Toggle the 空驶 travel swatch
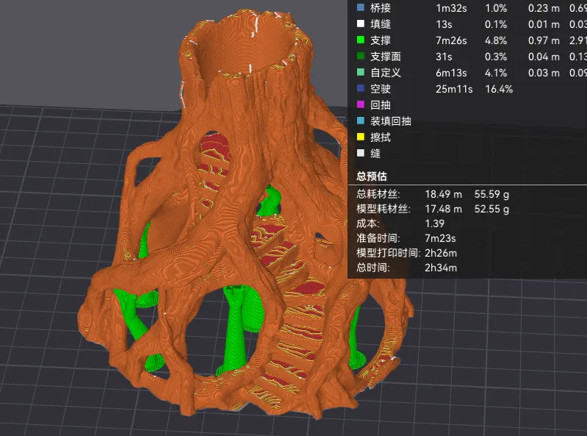The width and height of the screenshot is (587, 436). tap(361, 88)
